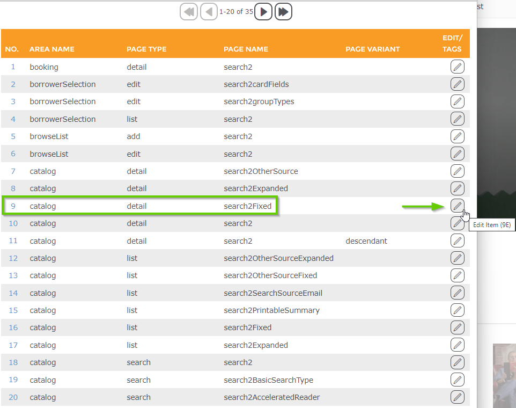
Task: Edit row 2 search2cardFields item
Action: [457, 84]
